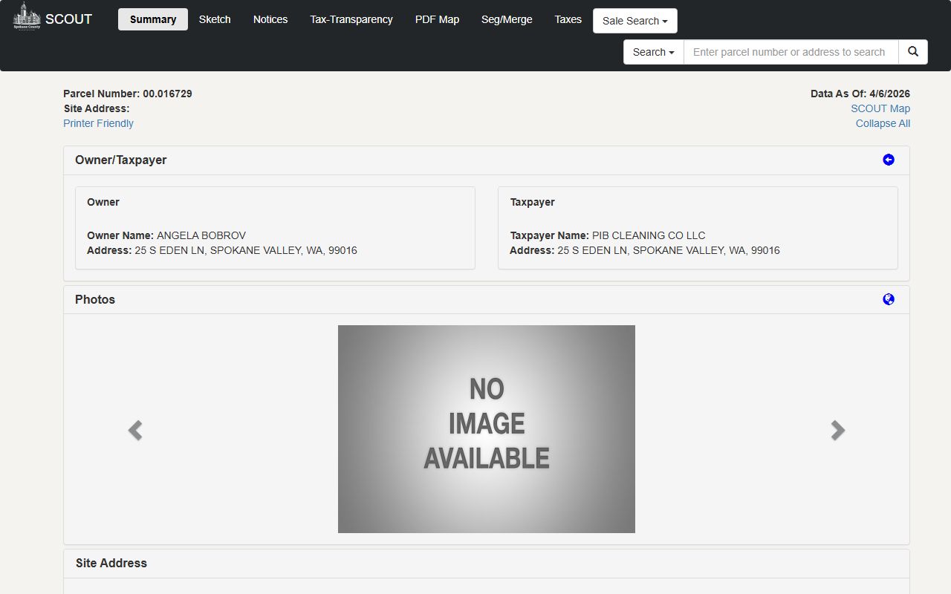View the Taxes tab

coord(568,19)
